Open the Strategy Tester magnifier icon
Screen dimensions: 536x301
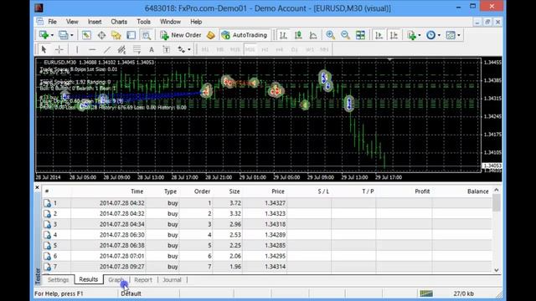147,35
